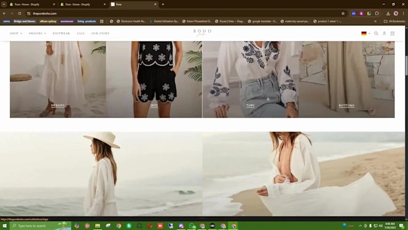Screen dimensions: 408x230
Task: Open the taskbar clock and date
Action: pos(389,226)
